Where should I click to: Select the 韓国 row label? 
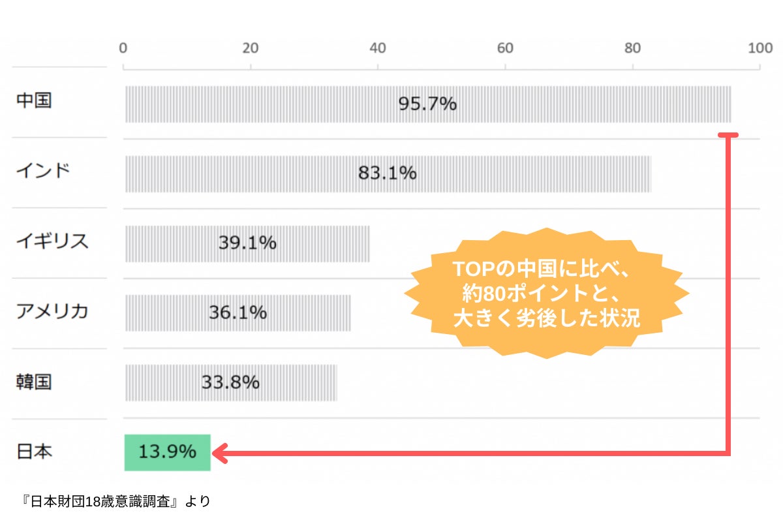(34, 382)
